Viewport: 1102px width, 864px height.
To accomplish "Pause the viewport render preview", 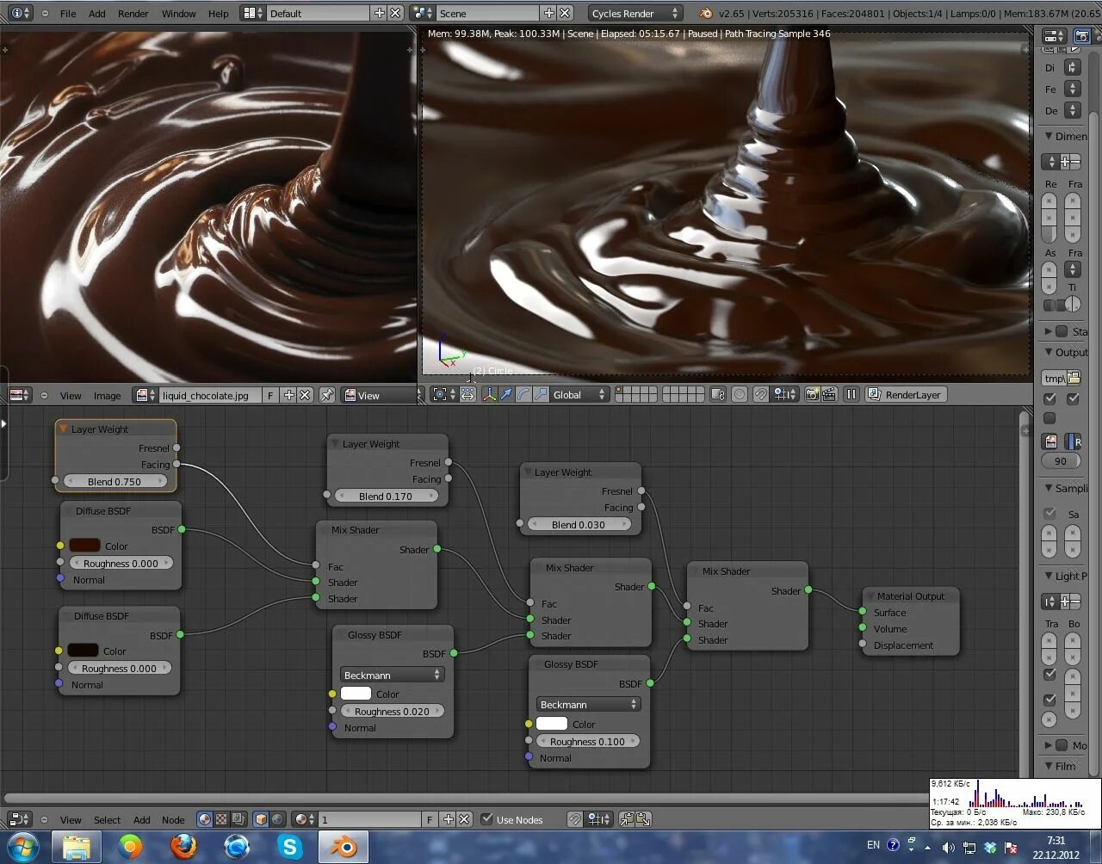I will point(851,395).
